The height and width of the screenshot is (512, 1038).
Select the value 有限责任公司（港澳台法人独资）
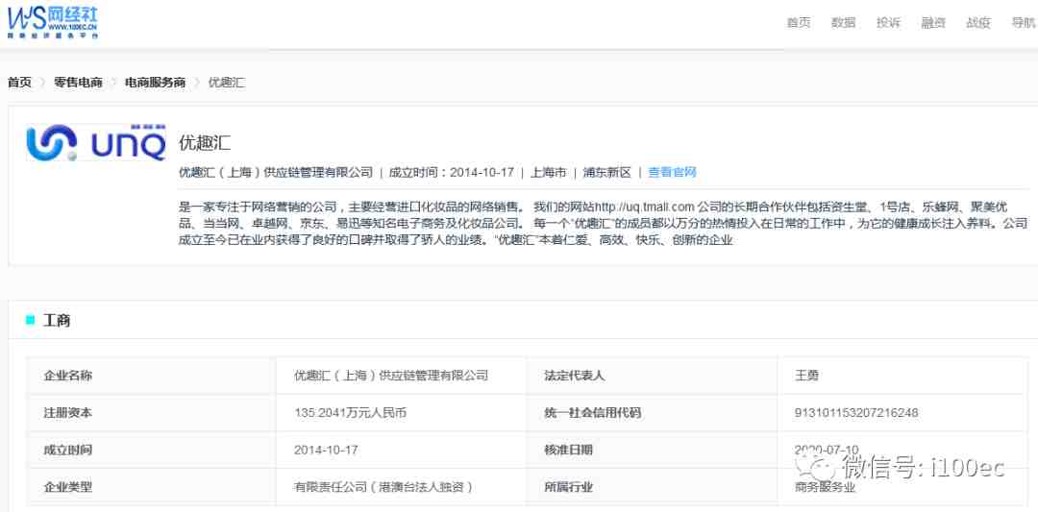383,488
